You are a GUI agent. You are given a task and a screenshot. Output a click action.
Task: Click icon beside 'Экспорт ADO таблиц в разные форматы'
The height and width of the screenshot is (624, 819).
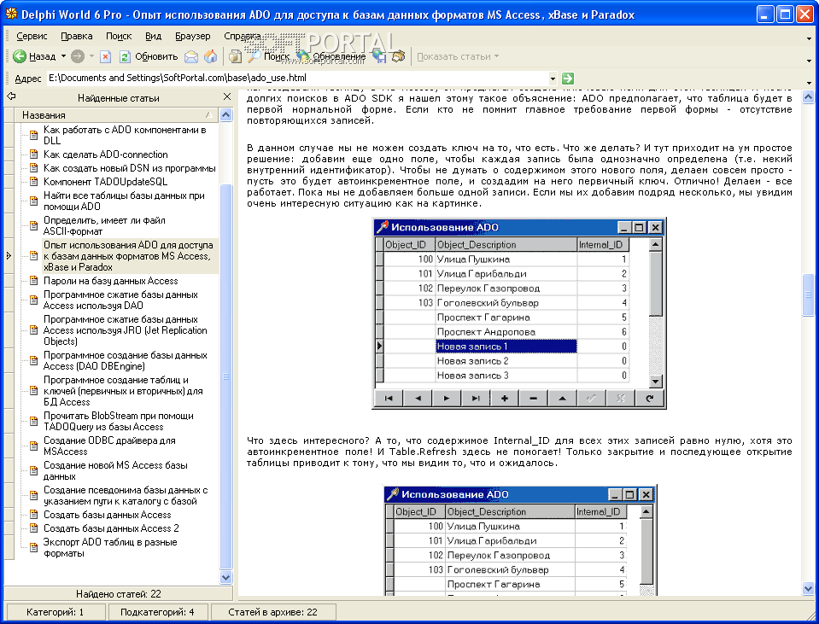pos(34,548)
